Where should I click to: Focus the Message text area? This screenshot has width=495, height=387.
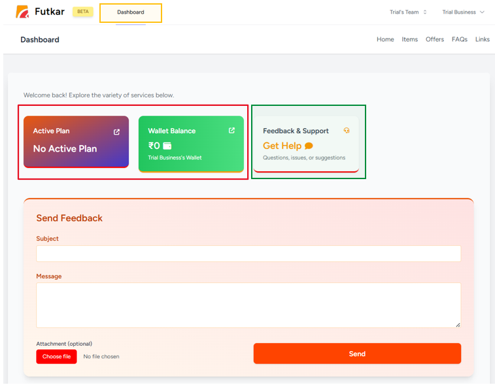click(248, 305)
